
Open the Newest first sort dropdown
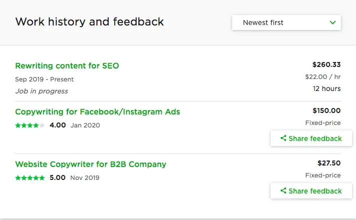[x=286, y=22]
